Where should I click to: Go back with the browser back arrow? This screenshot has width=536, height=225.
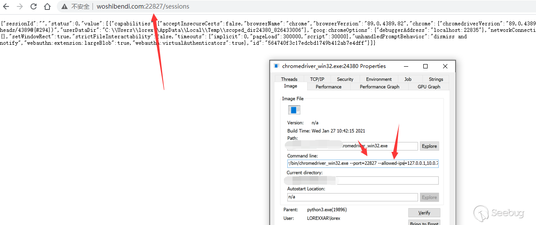pos(6,6)
